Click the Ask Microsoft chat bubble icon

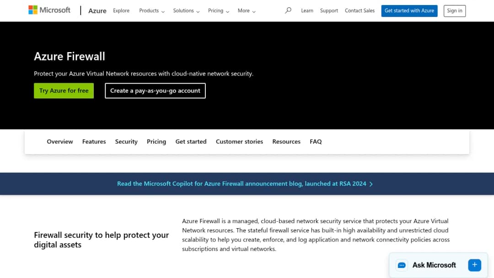402,265
